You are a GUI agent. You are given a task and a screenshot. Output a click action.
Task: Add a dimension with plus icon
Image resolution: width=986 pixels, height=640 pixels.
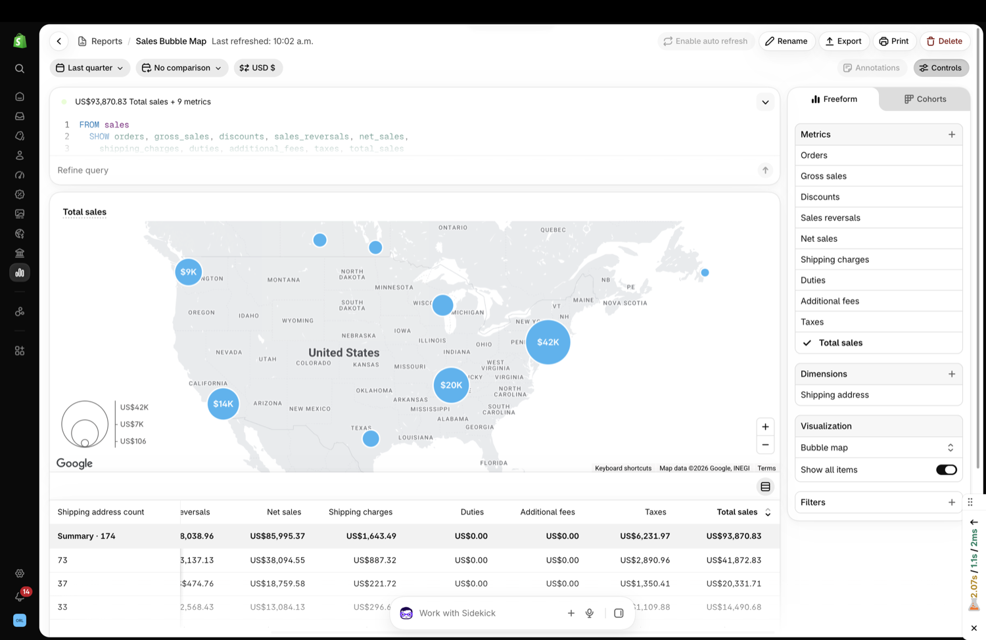[952, 374]
